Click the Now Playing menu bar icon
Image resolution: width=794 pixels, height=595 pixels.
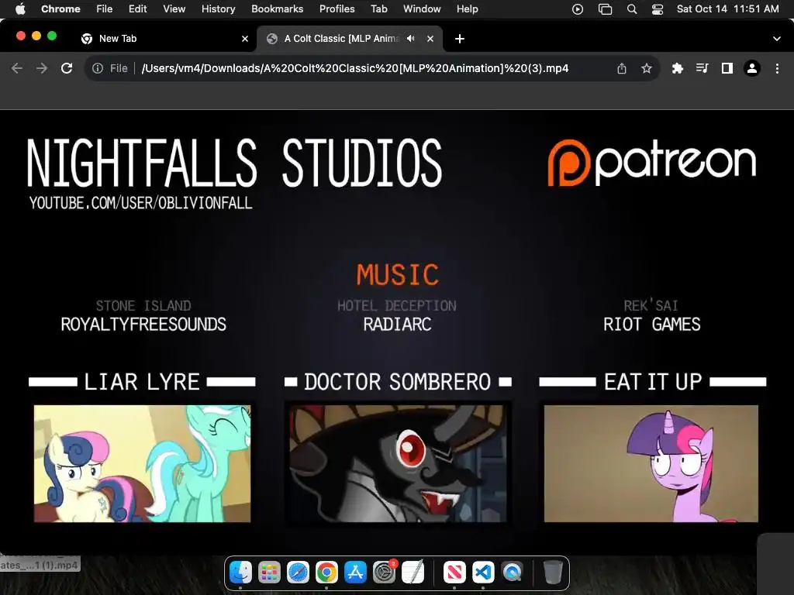point(577,9)
